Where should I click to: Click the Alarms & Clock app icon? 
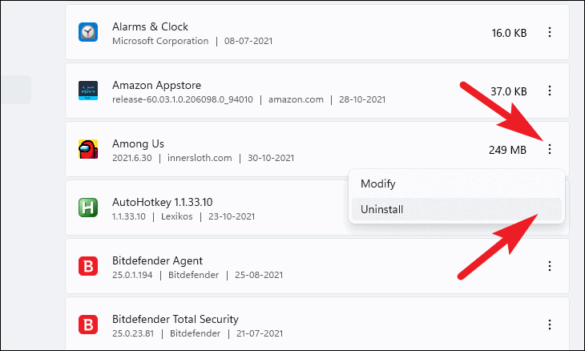[88, 32]
